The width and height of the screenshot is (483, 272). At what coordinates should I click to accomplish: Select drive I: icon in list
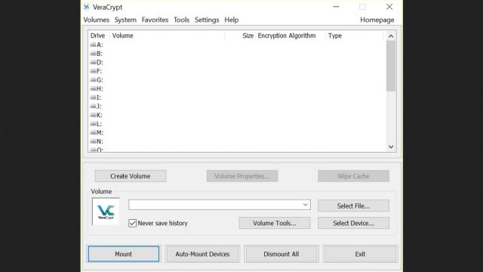[93, 97]
